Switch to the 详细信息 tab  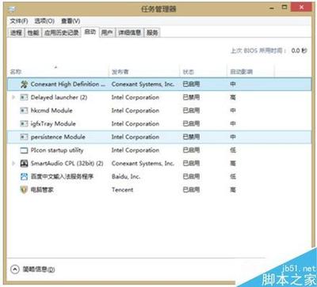coord(130,32)
